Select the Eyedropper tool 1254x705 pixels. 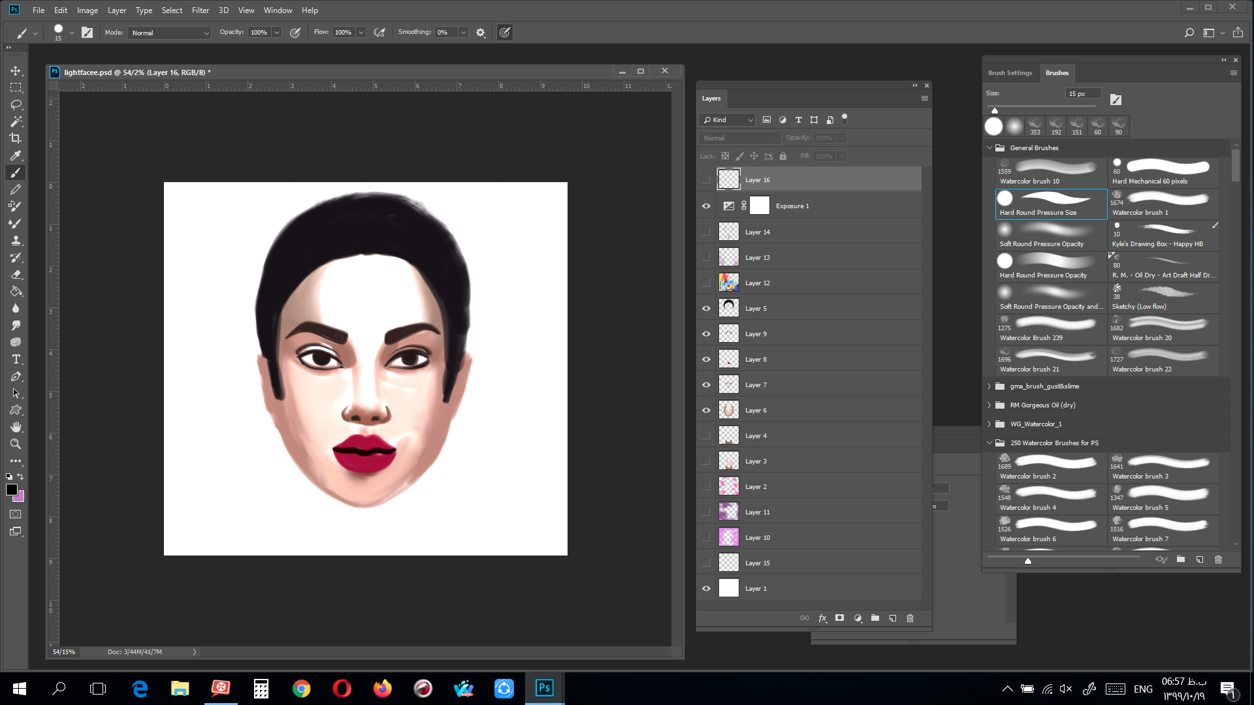click(16, 155)
